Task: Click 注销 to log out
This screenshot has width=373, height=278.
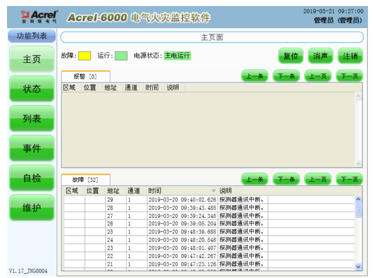Action: coord(350,56)
